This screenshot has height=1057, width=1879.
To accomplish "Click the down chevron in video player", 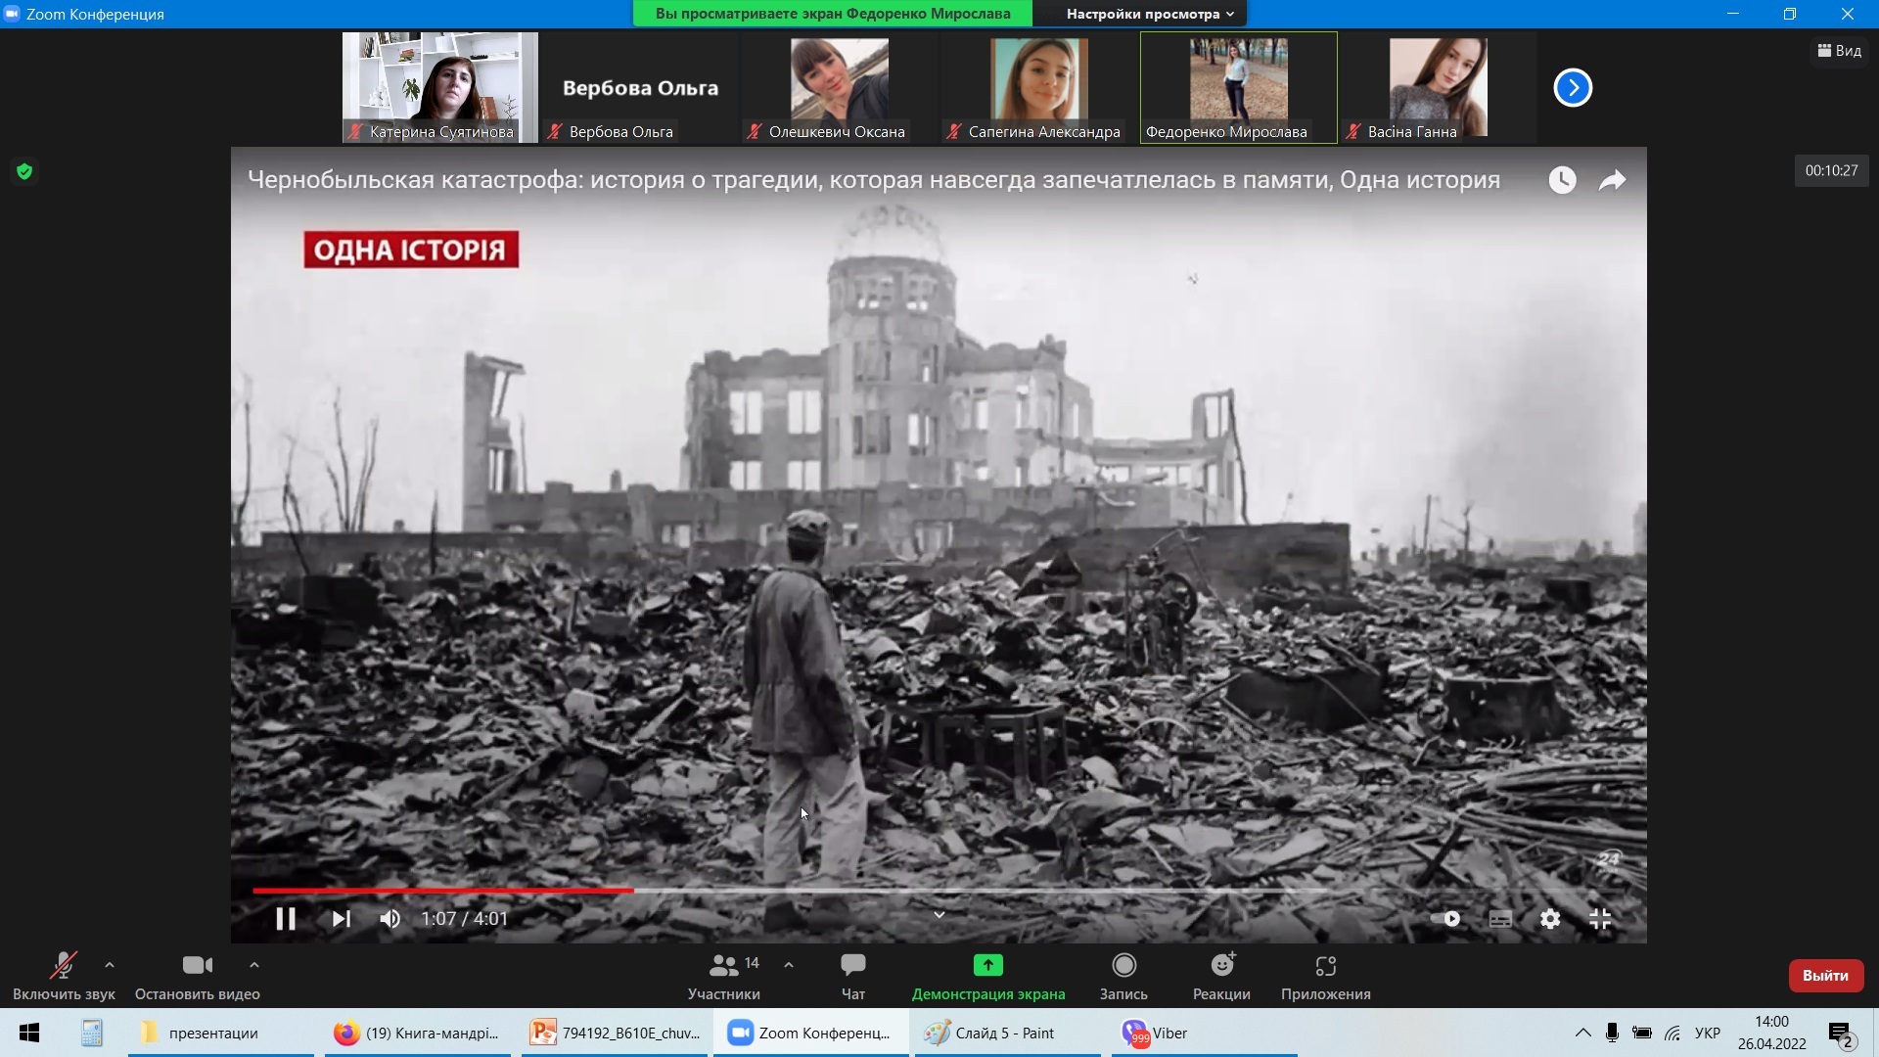I will (939, 915).
